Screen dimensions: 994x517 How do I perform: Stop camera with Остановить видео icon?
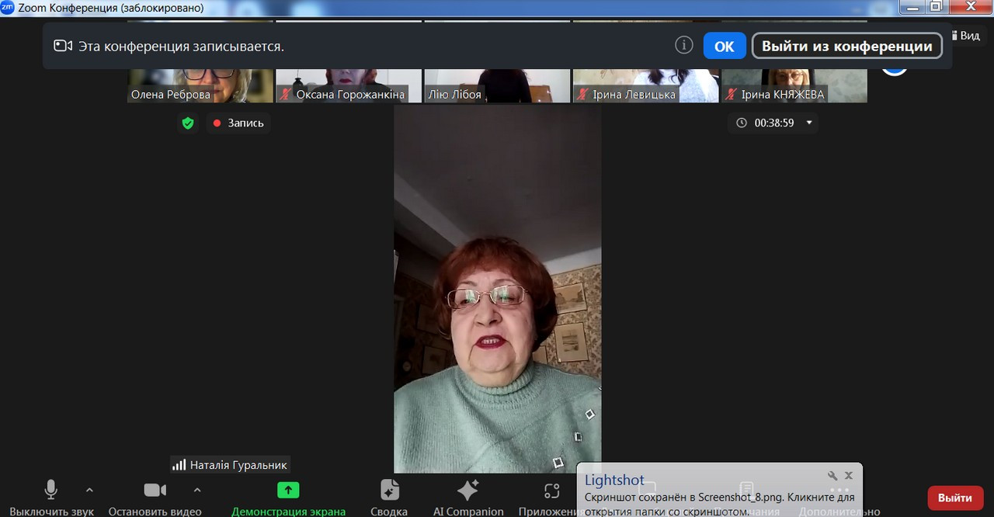point(155,490)
